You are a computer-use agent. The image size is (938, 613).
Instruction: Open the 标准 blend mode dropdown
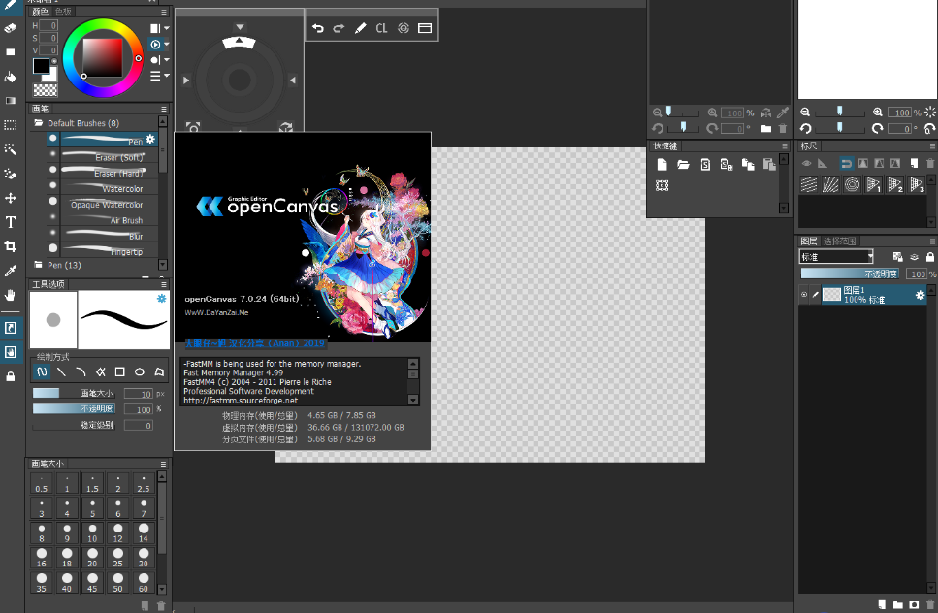point(836,257)
